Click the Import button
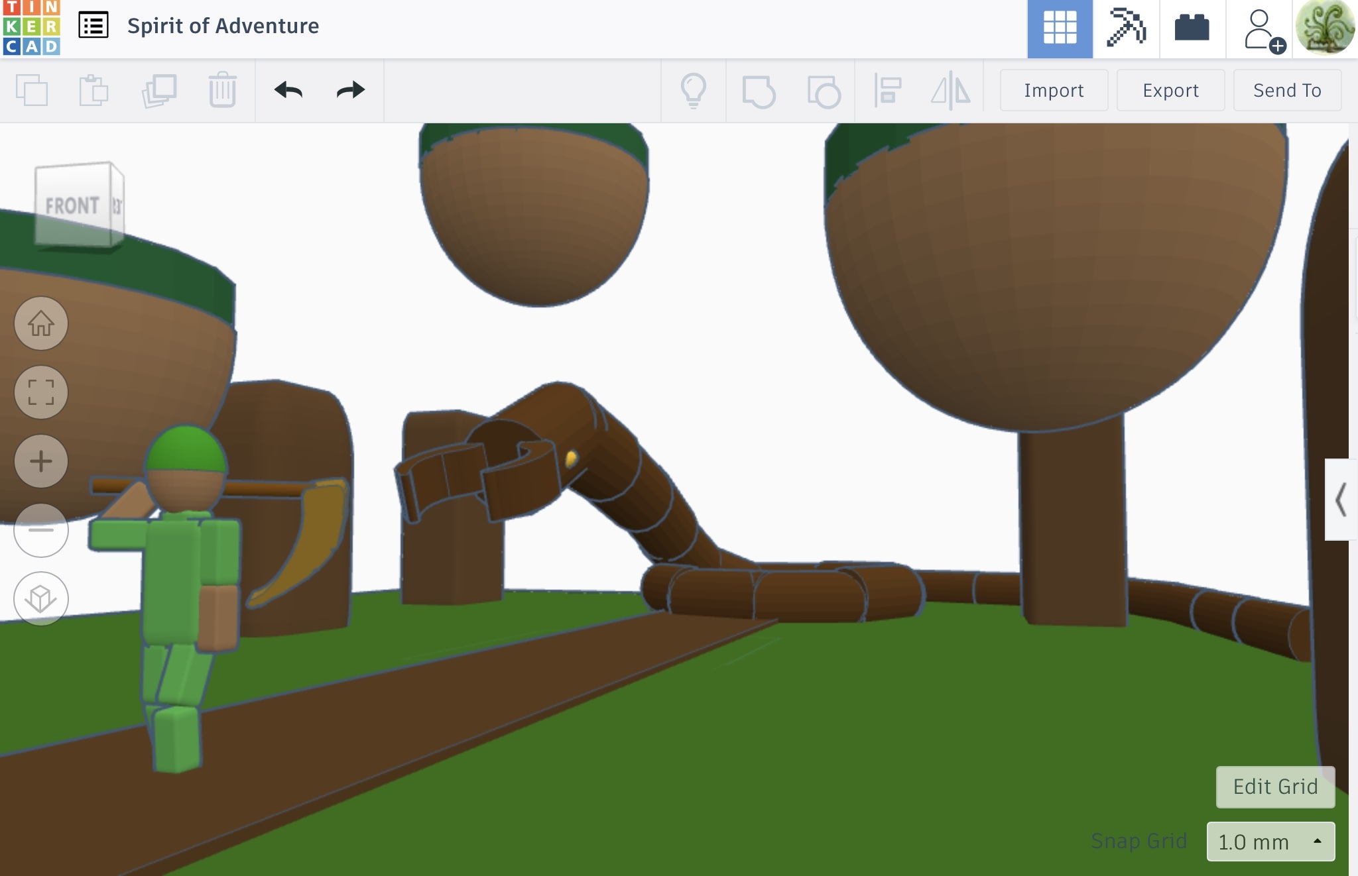 (1054, 90)
